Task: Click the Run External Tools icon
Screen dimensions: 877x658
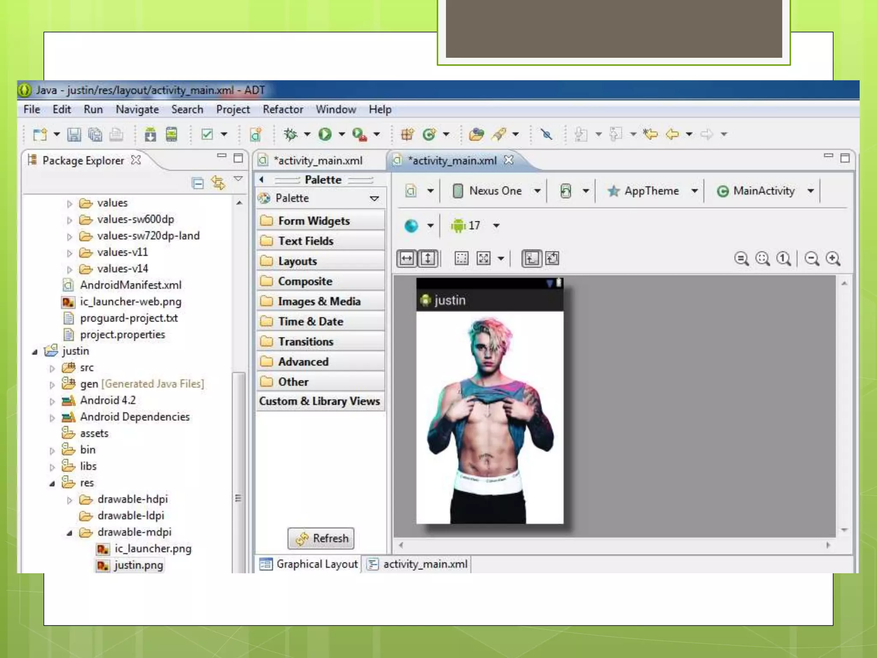Action: click(360, 135)
